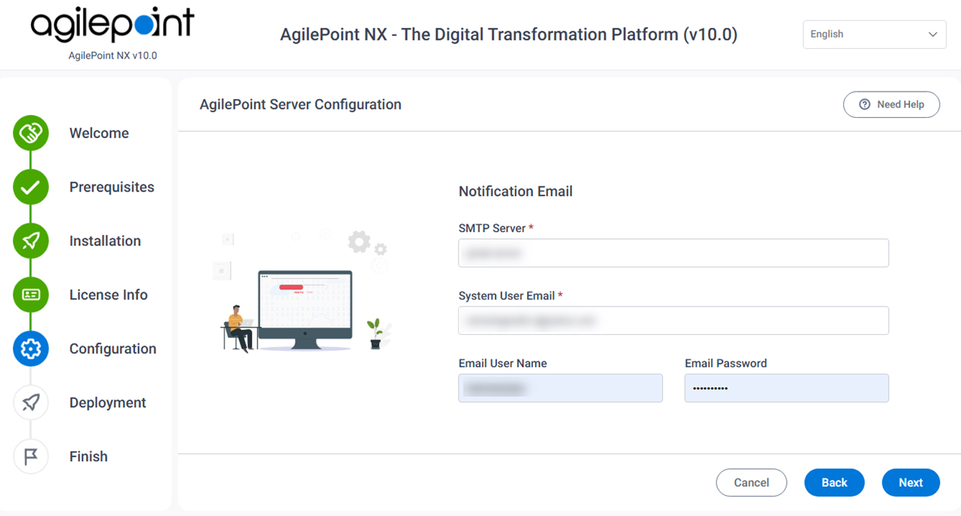Click the computer monitor illustration
This screenshot has width=961, height=516.
pyautogui.click(x=305, y=309)
